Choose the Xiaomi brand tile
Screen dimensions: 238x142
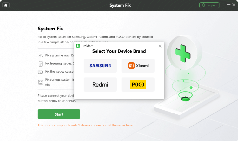[x=138, y=66]
